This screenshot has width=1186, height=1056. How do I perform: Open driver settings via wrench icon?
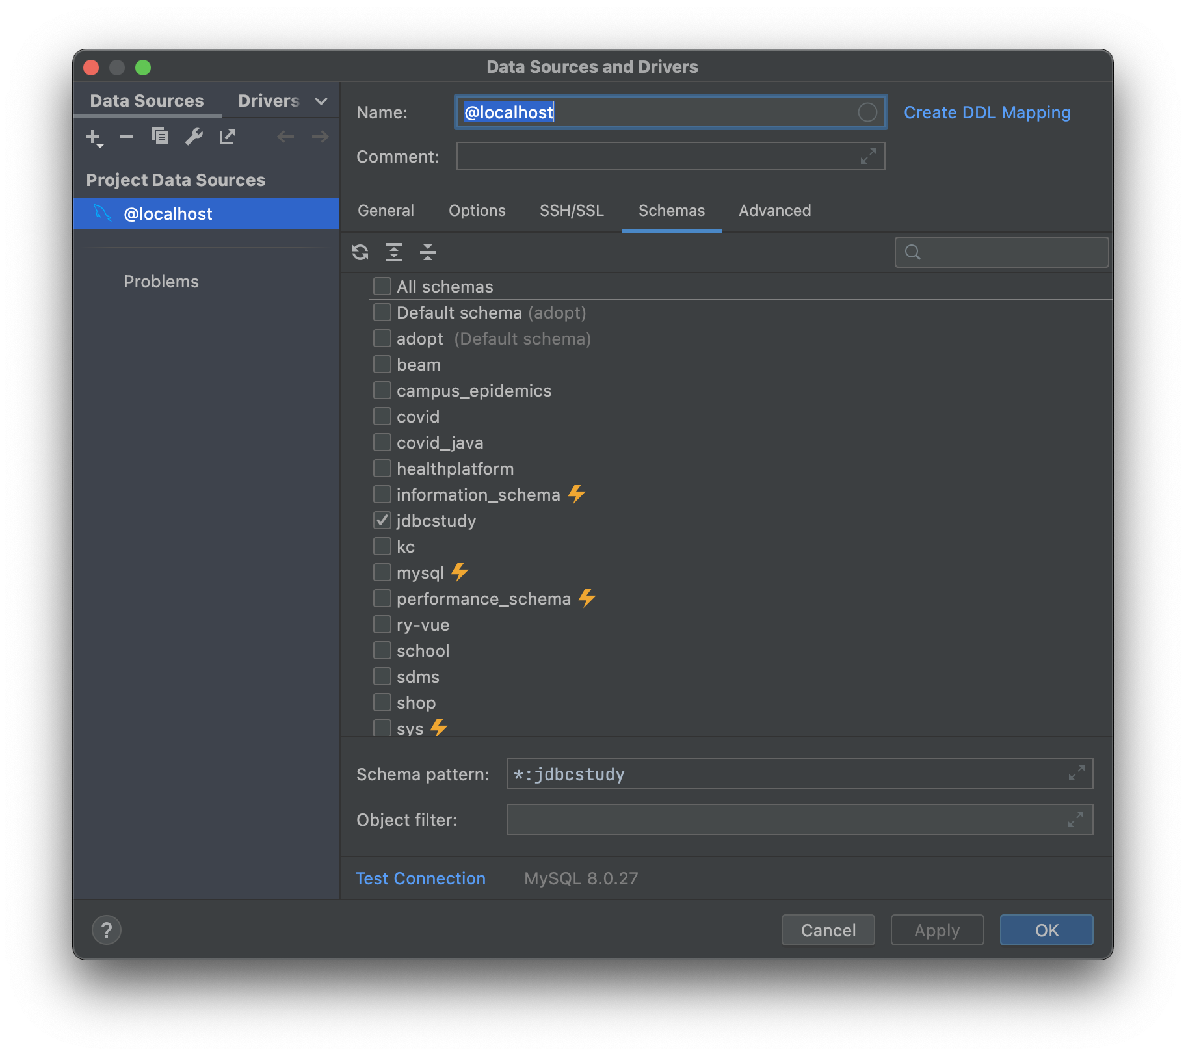(194, 137)
